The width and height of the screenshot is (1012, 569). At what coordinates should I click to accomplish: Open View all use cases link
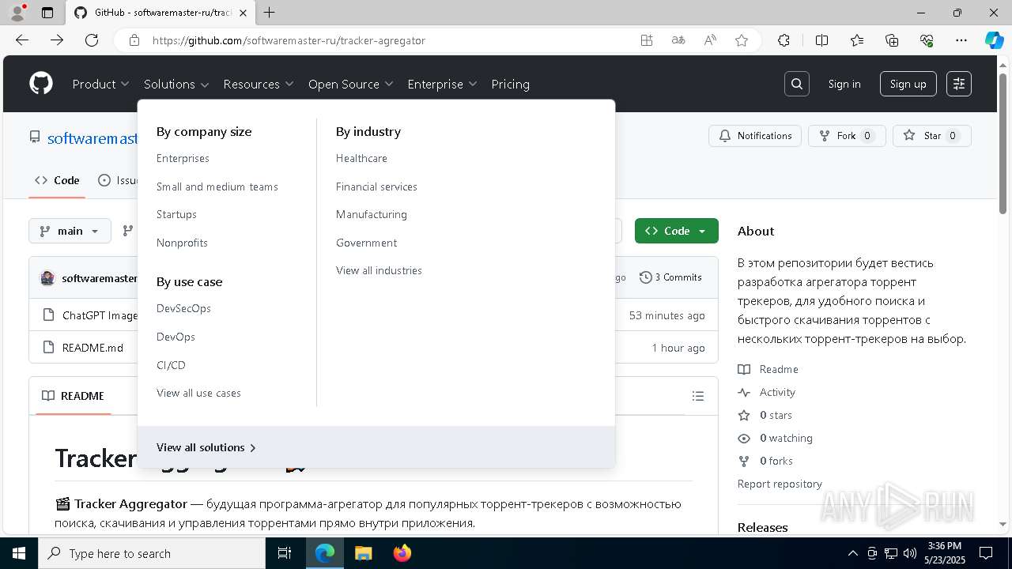[198, 393]
